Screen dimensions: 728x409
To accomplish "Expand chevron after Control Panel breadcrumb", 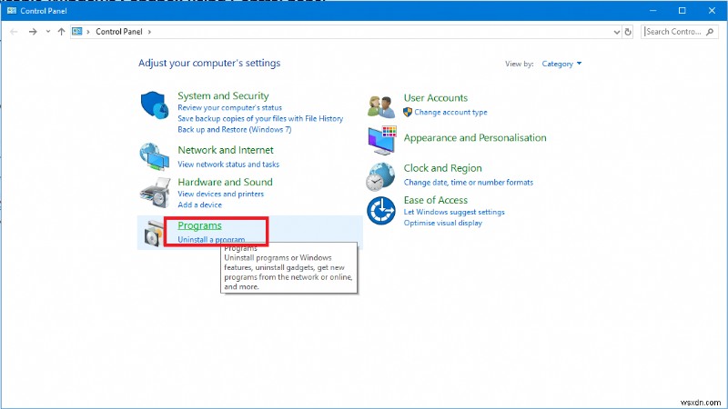I will [149, 32].
